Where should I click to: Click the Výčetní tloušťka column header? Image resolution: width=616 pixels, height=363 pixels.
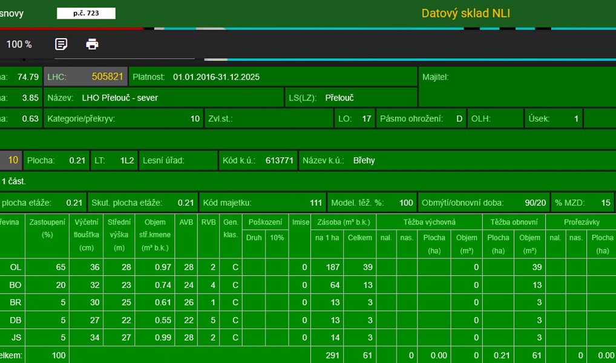pos(87,236)
